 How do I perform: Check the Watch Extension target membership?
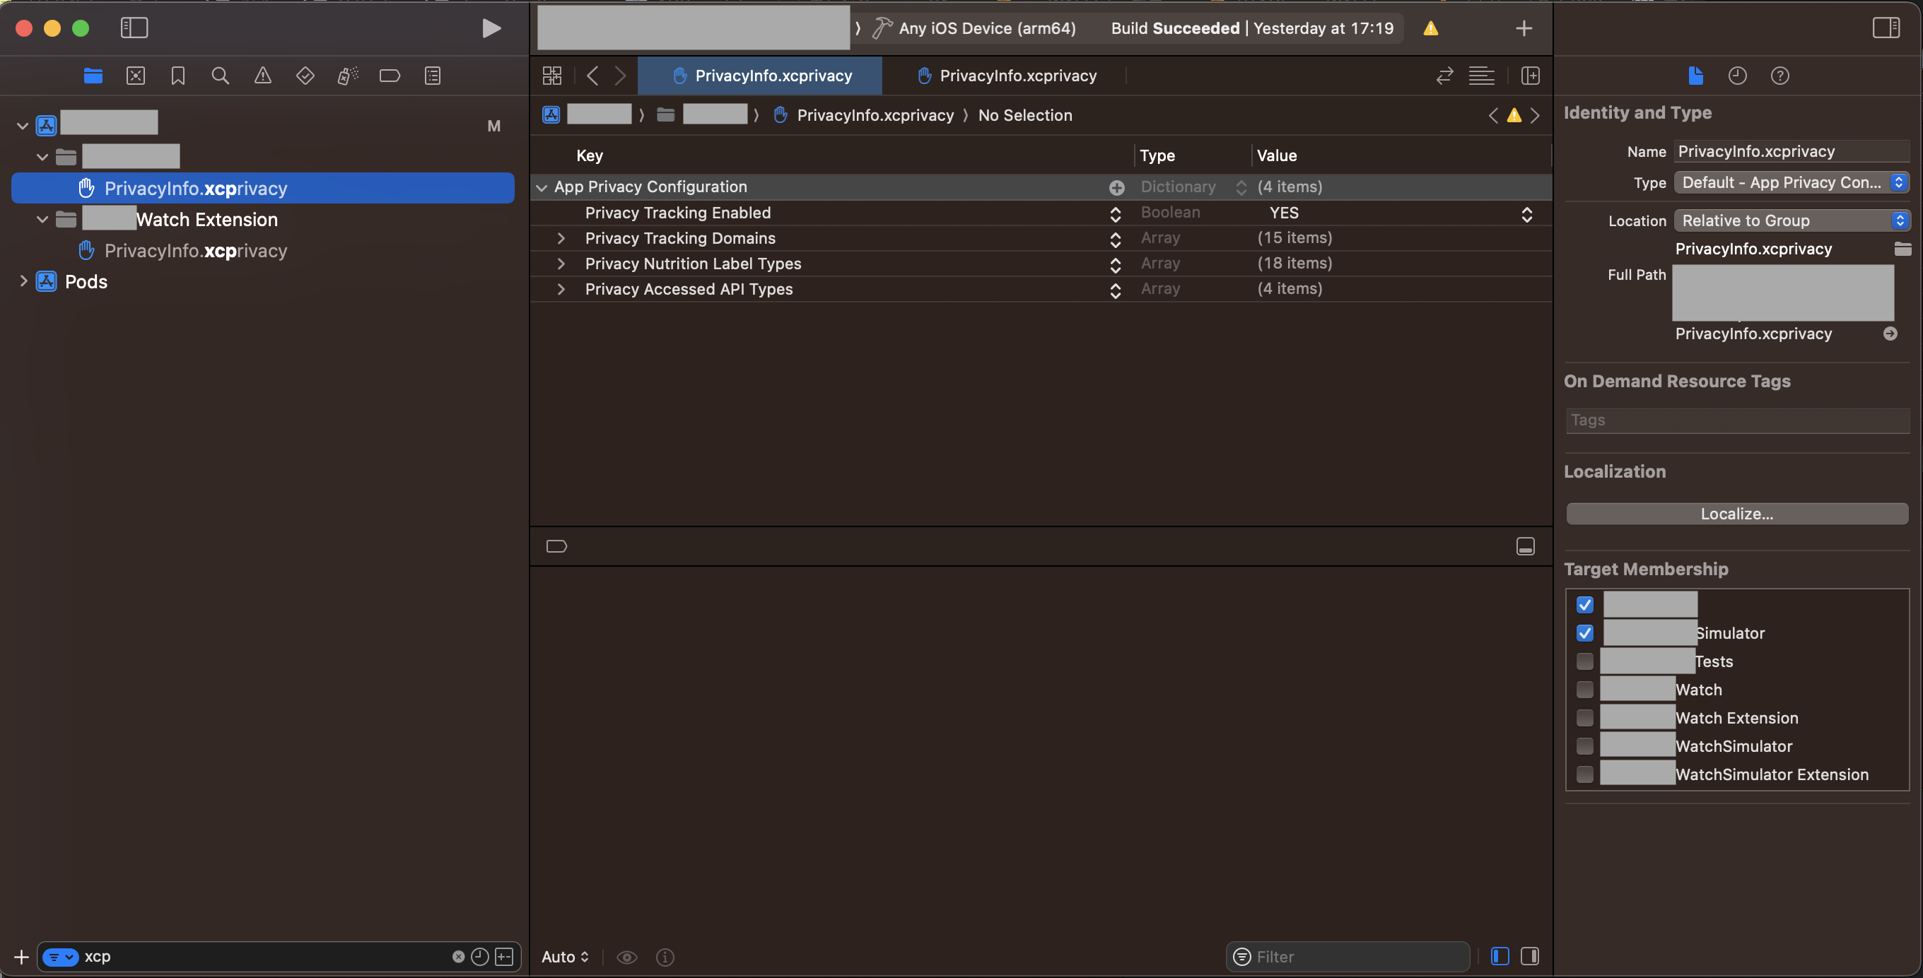click(x=1585, y=718)
